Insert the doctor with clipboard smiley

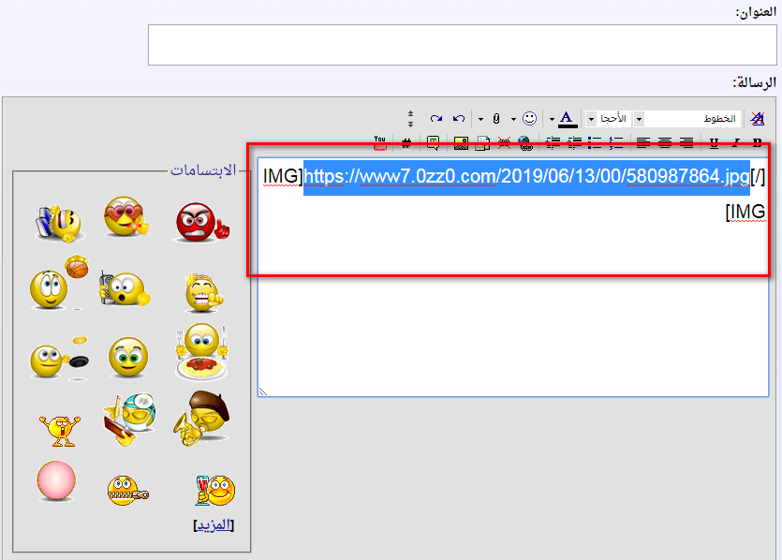point(129,419)
